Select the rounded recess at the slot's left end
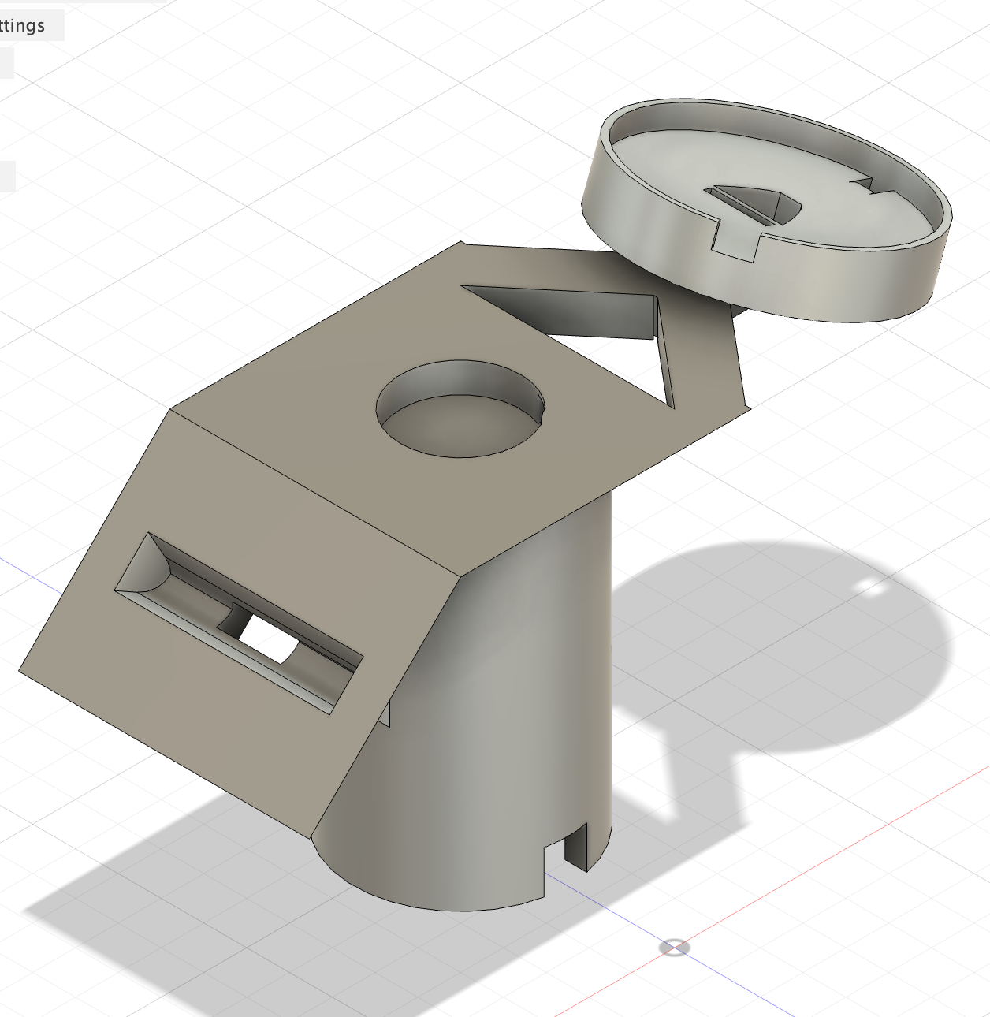The width and height of the screenshot is (990, 1017). click(x=142, y=568)
